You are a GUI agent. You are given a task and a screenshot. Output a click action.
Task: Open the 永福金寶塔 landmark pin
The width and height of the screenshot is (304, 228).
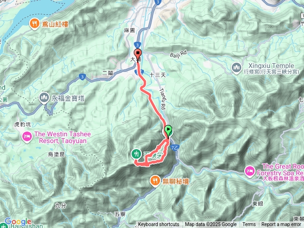(44, 98)
